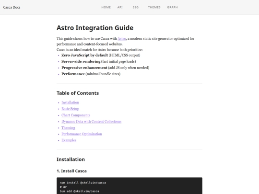This screenshot has width=259, height=194.
Task: Click 'Server-side rendering' bullet text
Action: tap(81, 61)
